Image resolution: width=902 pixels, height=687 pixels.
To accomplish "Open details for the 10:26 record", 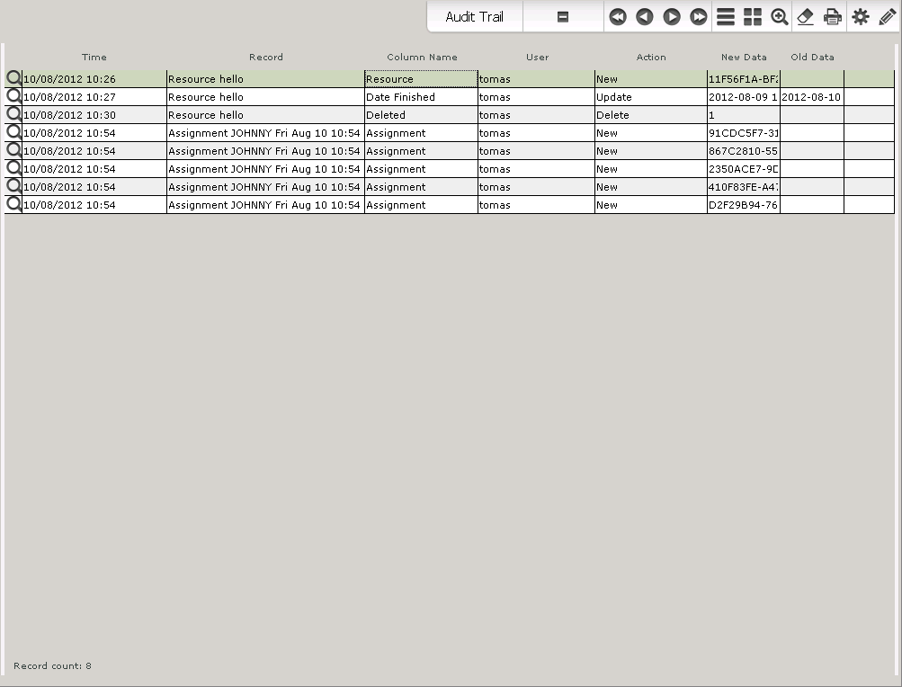I will coord(13,78).
